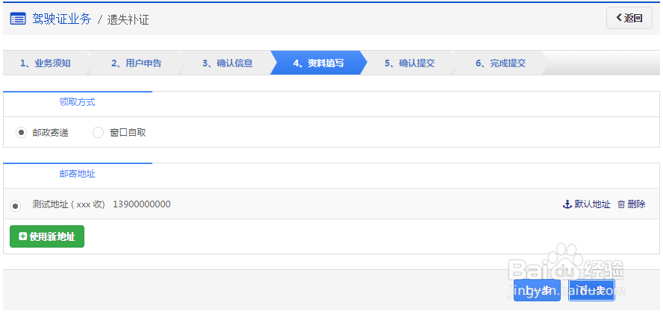Click the plus icon on 使用新地址
This screenshot has width=663, height=314.
tap(23, 236)
